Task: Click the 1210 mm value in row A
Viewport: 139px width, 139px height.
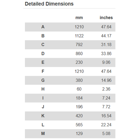Action: click(x=79, y=27)
